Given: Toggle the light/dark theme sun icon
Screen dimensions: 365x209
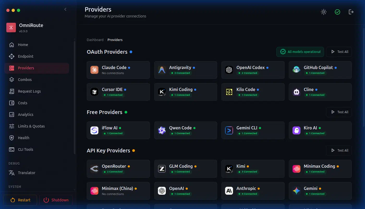Looking at the screenshot, I should 324,12.
